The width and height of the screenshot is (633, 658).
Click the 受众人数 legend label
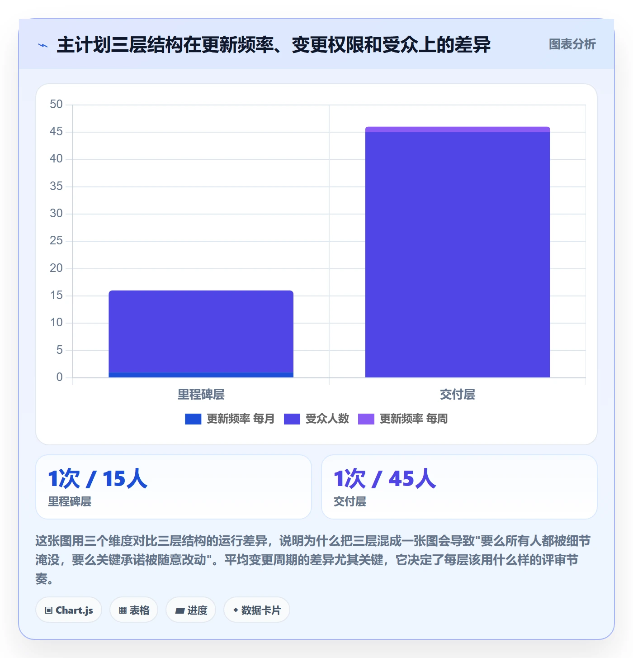click(327, 419)
